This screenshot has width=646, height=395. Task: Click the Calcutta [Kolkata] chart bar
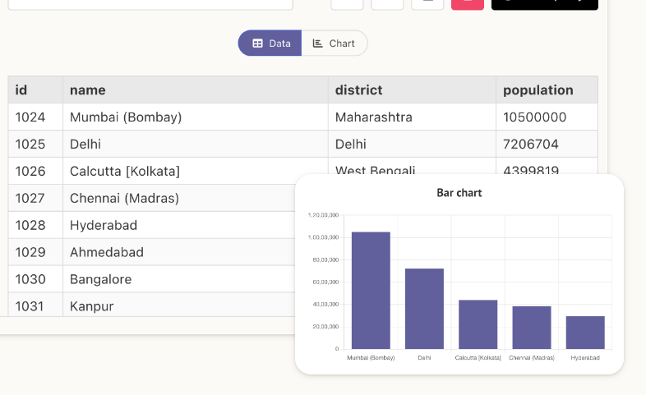click(x=478, y=324)
